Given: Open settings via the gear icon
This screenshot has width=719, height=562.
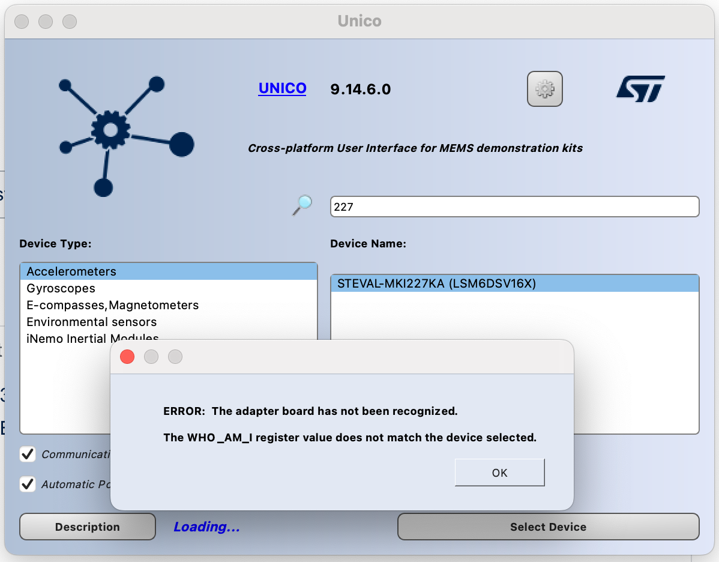Looking at the screenshot, I should (544, 88).
